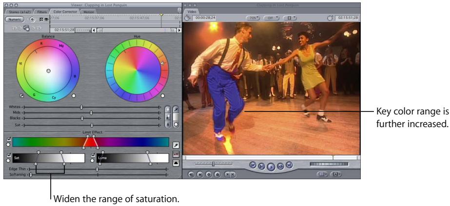
Task: Select the Balance eyedropper below the wheel
Action: [x=21, y=95]
